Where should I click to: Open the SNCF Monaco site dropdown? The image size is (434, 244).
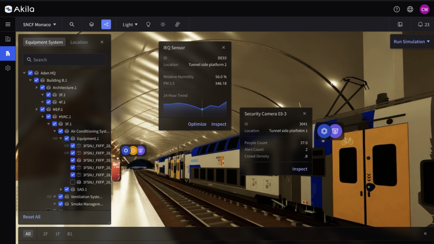(x=39, y=24)
